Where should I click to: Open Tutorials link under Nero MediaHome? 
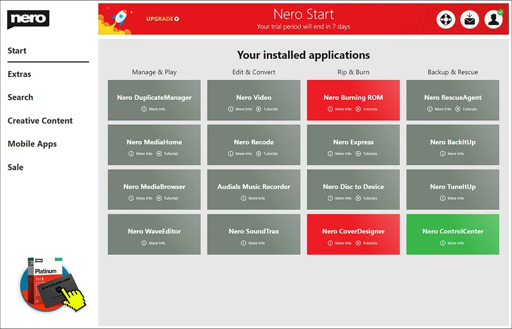pos(168,154)
